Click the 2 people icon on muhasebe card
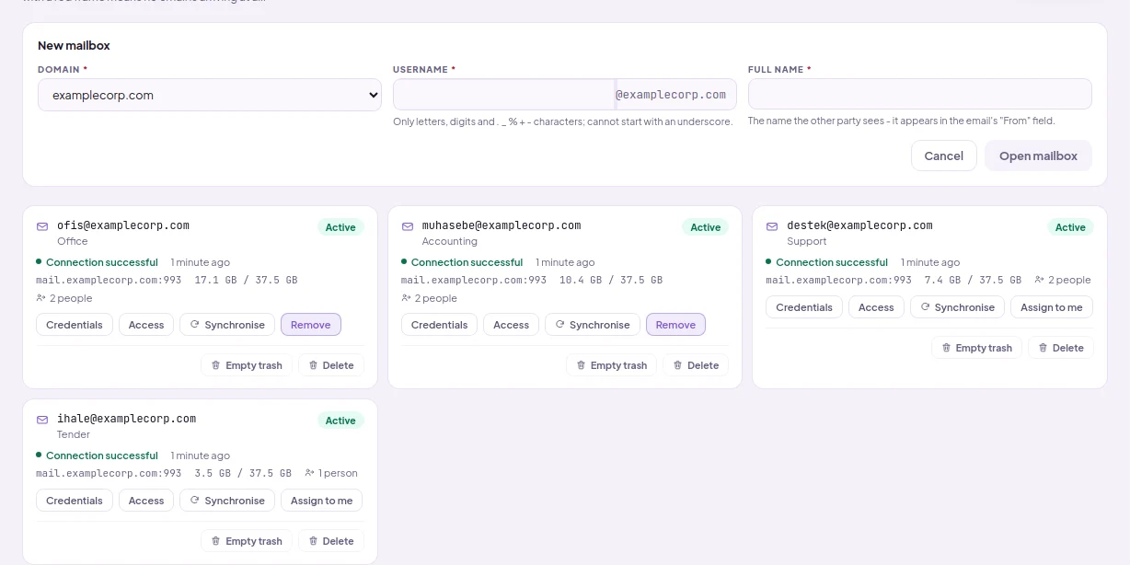The image size is (1130, 565). tap(406, 298)
